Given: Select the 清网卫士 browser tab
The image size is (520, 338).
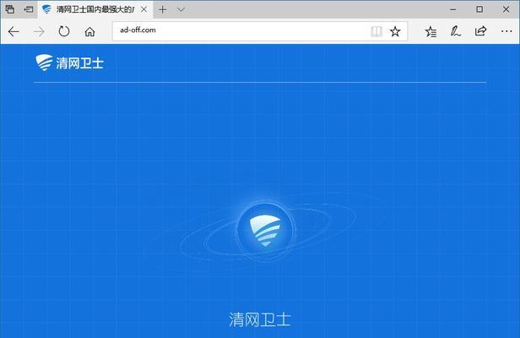Looking at the screenshot, I should click(95, 9).
